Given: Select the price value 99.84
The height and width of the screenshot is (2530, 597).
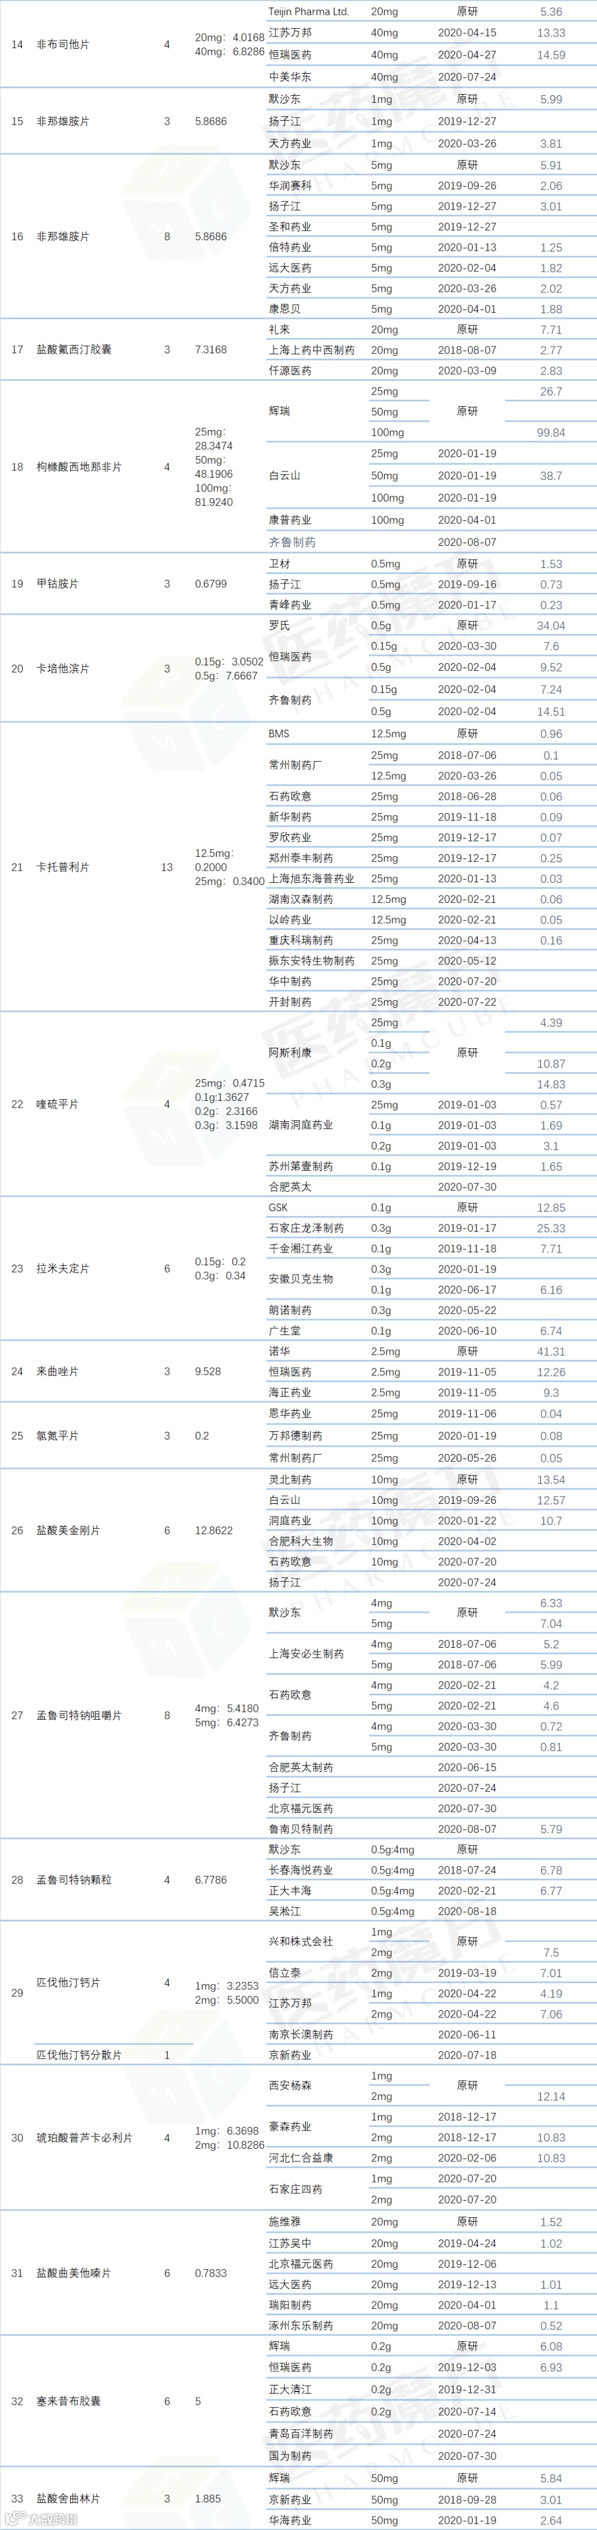Looking at the screenshot, I should pyautogui.click(x=551, y=433).
